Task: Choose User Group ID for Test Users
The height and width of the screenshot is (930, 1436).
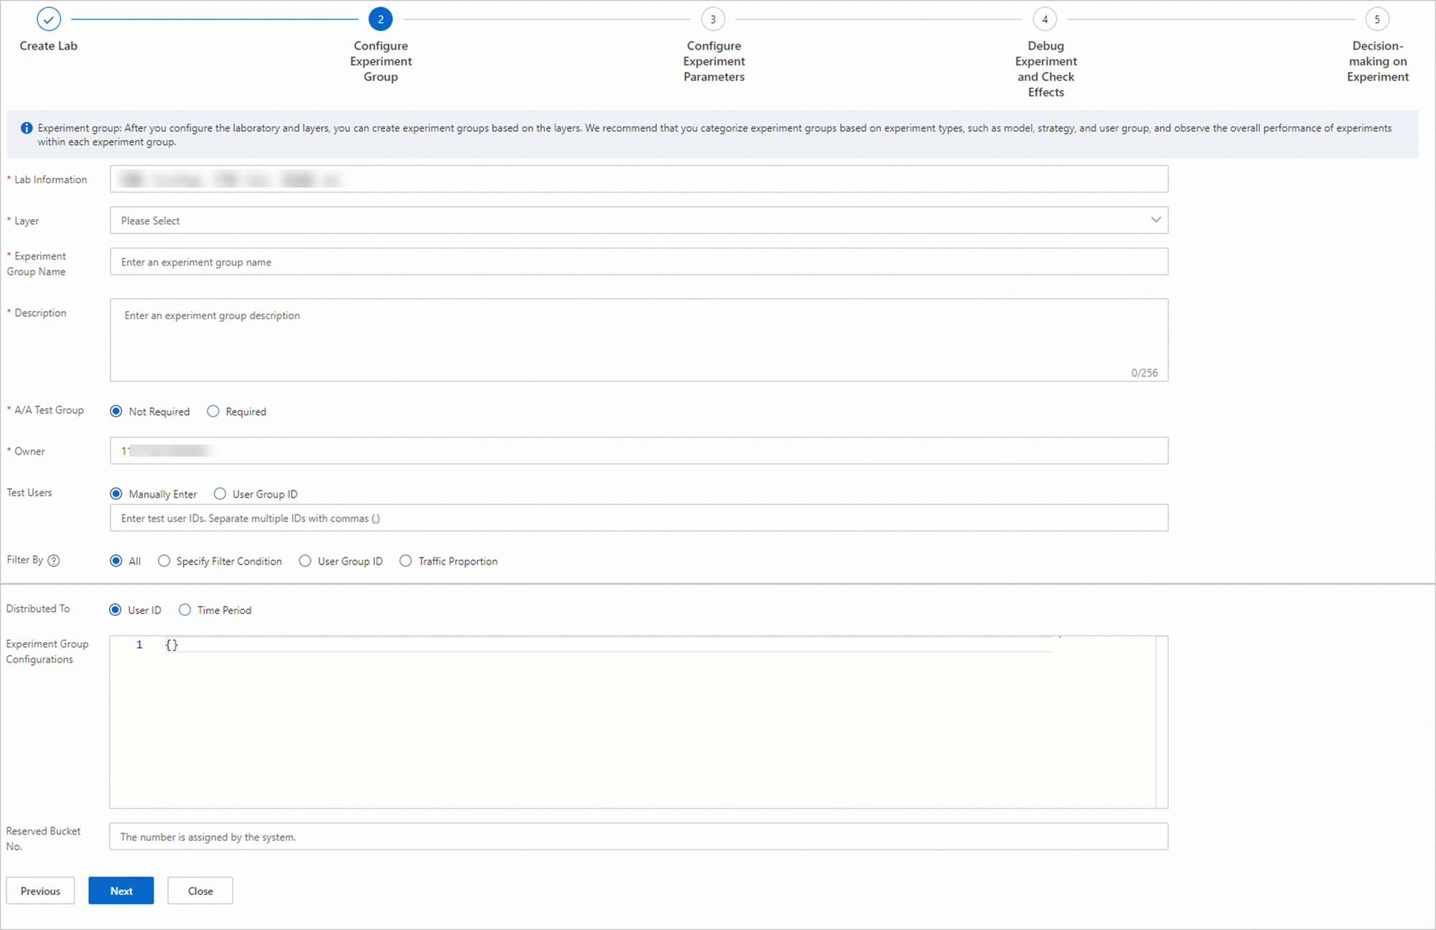Action: [220, 494]
